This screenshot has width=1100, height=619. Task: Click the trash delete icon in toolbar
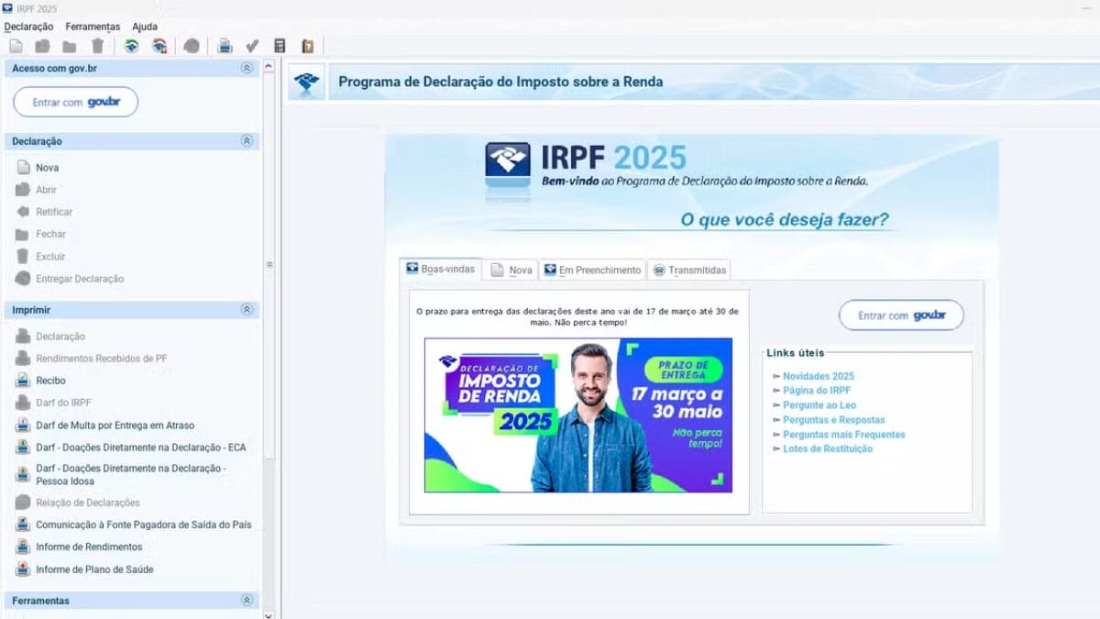97,46
